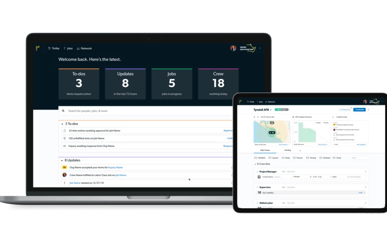Open the Network menu in the laptop nav
Image resolution: width=387 pixels, height=232 pixels.
[x=84, y=48]
